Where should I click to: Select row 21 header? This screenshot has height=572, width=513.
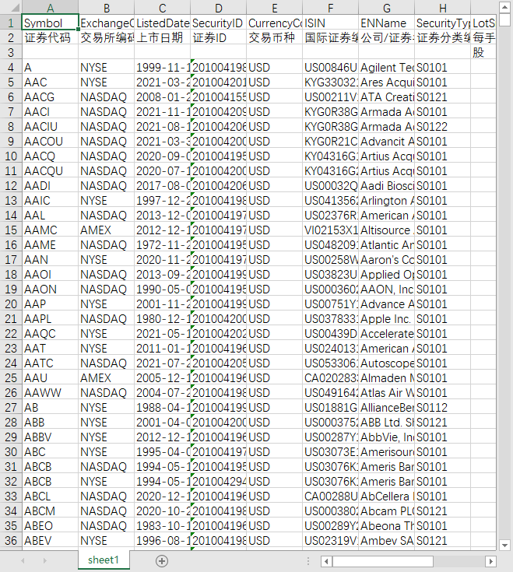click(x=11, y=319)
